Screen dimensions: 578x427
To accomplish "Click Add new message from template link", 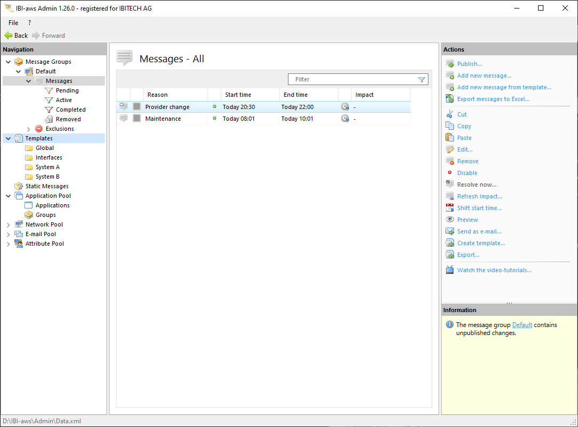I will [x=504, y=87].
